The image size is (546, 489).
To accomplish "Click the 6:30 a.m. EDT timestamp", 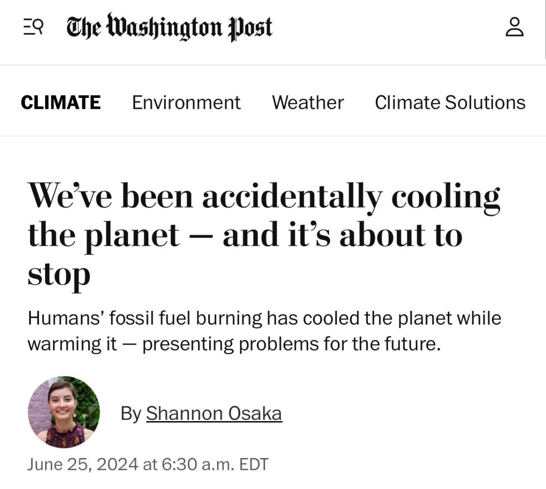I will [x=214, y=464].
